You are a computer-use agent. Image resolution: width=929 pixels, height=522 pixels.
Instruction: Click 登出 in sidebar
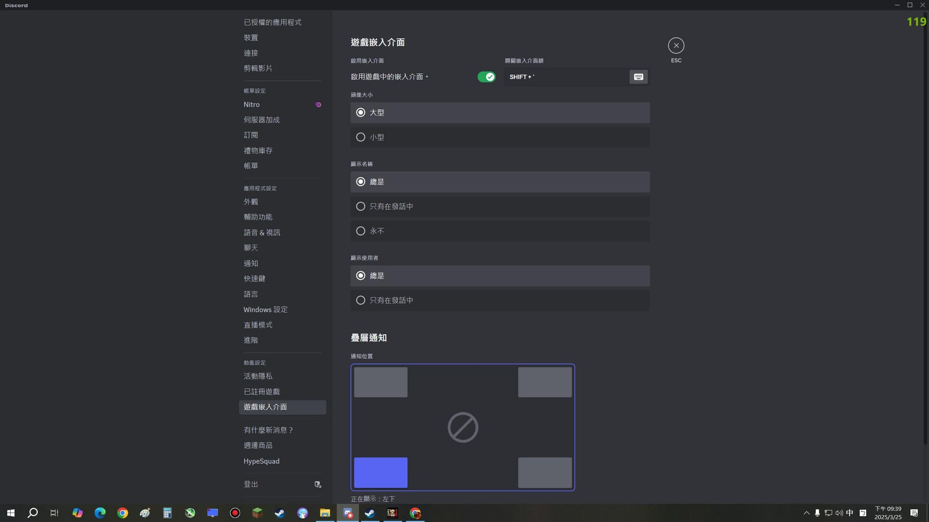282,484
